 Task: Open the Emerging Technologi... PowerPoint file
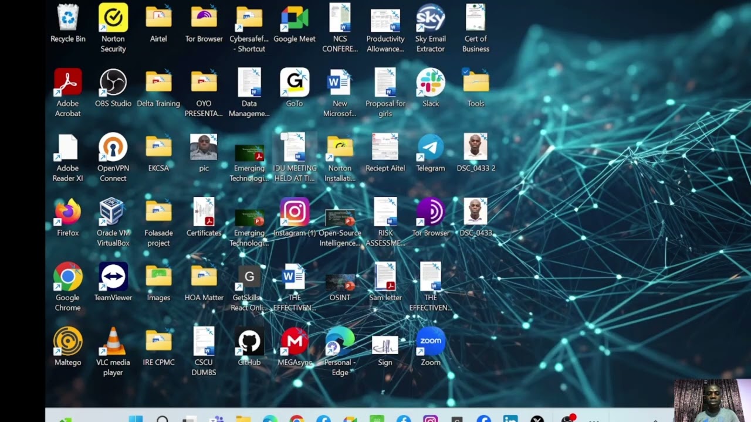(x=249, y=217)
